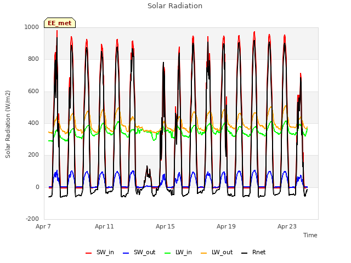
Task: Click the -200 y-axis tick label
Action: tap(32, 219)
